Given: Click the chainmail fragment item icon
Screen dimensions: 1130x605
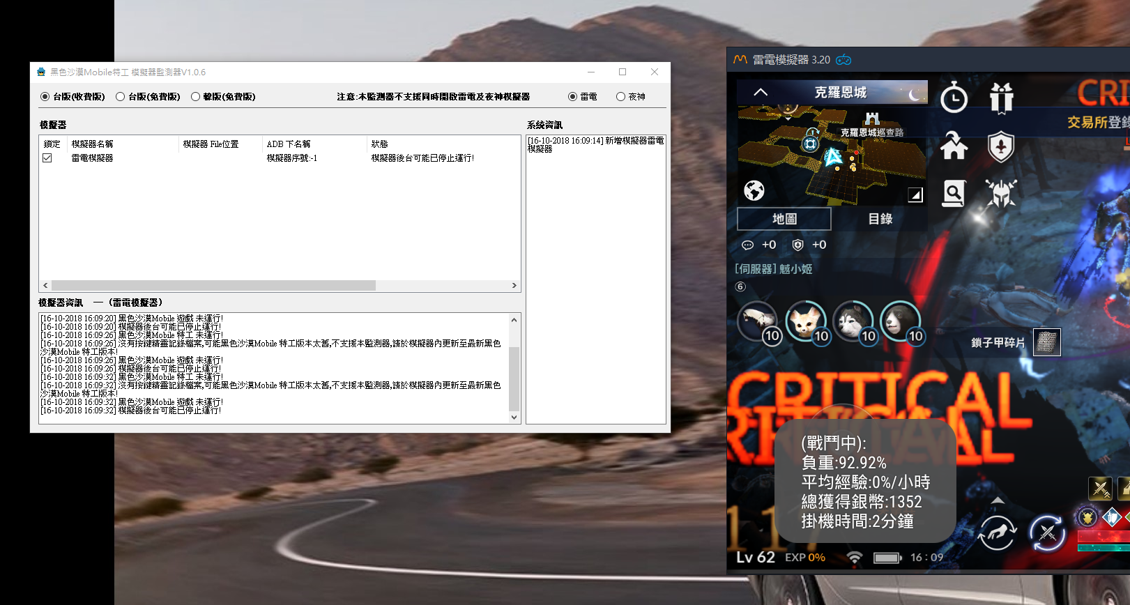Looking at the screenshot, I should [x=1046, y=342].
